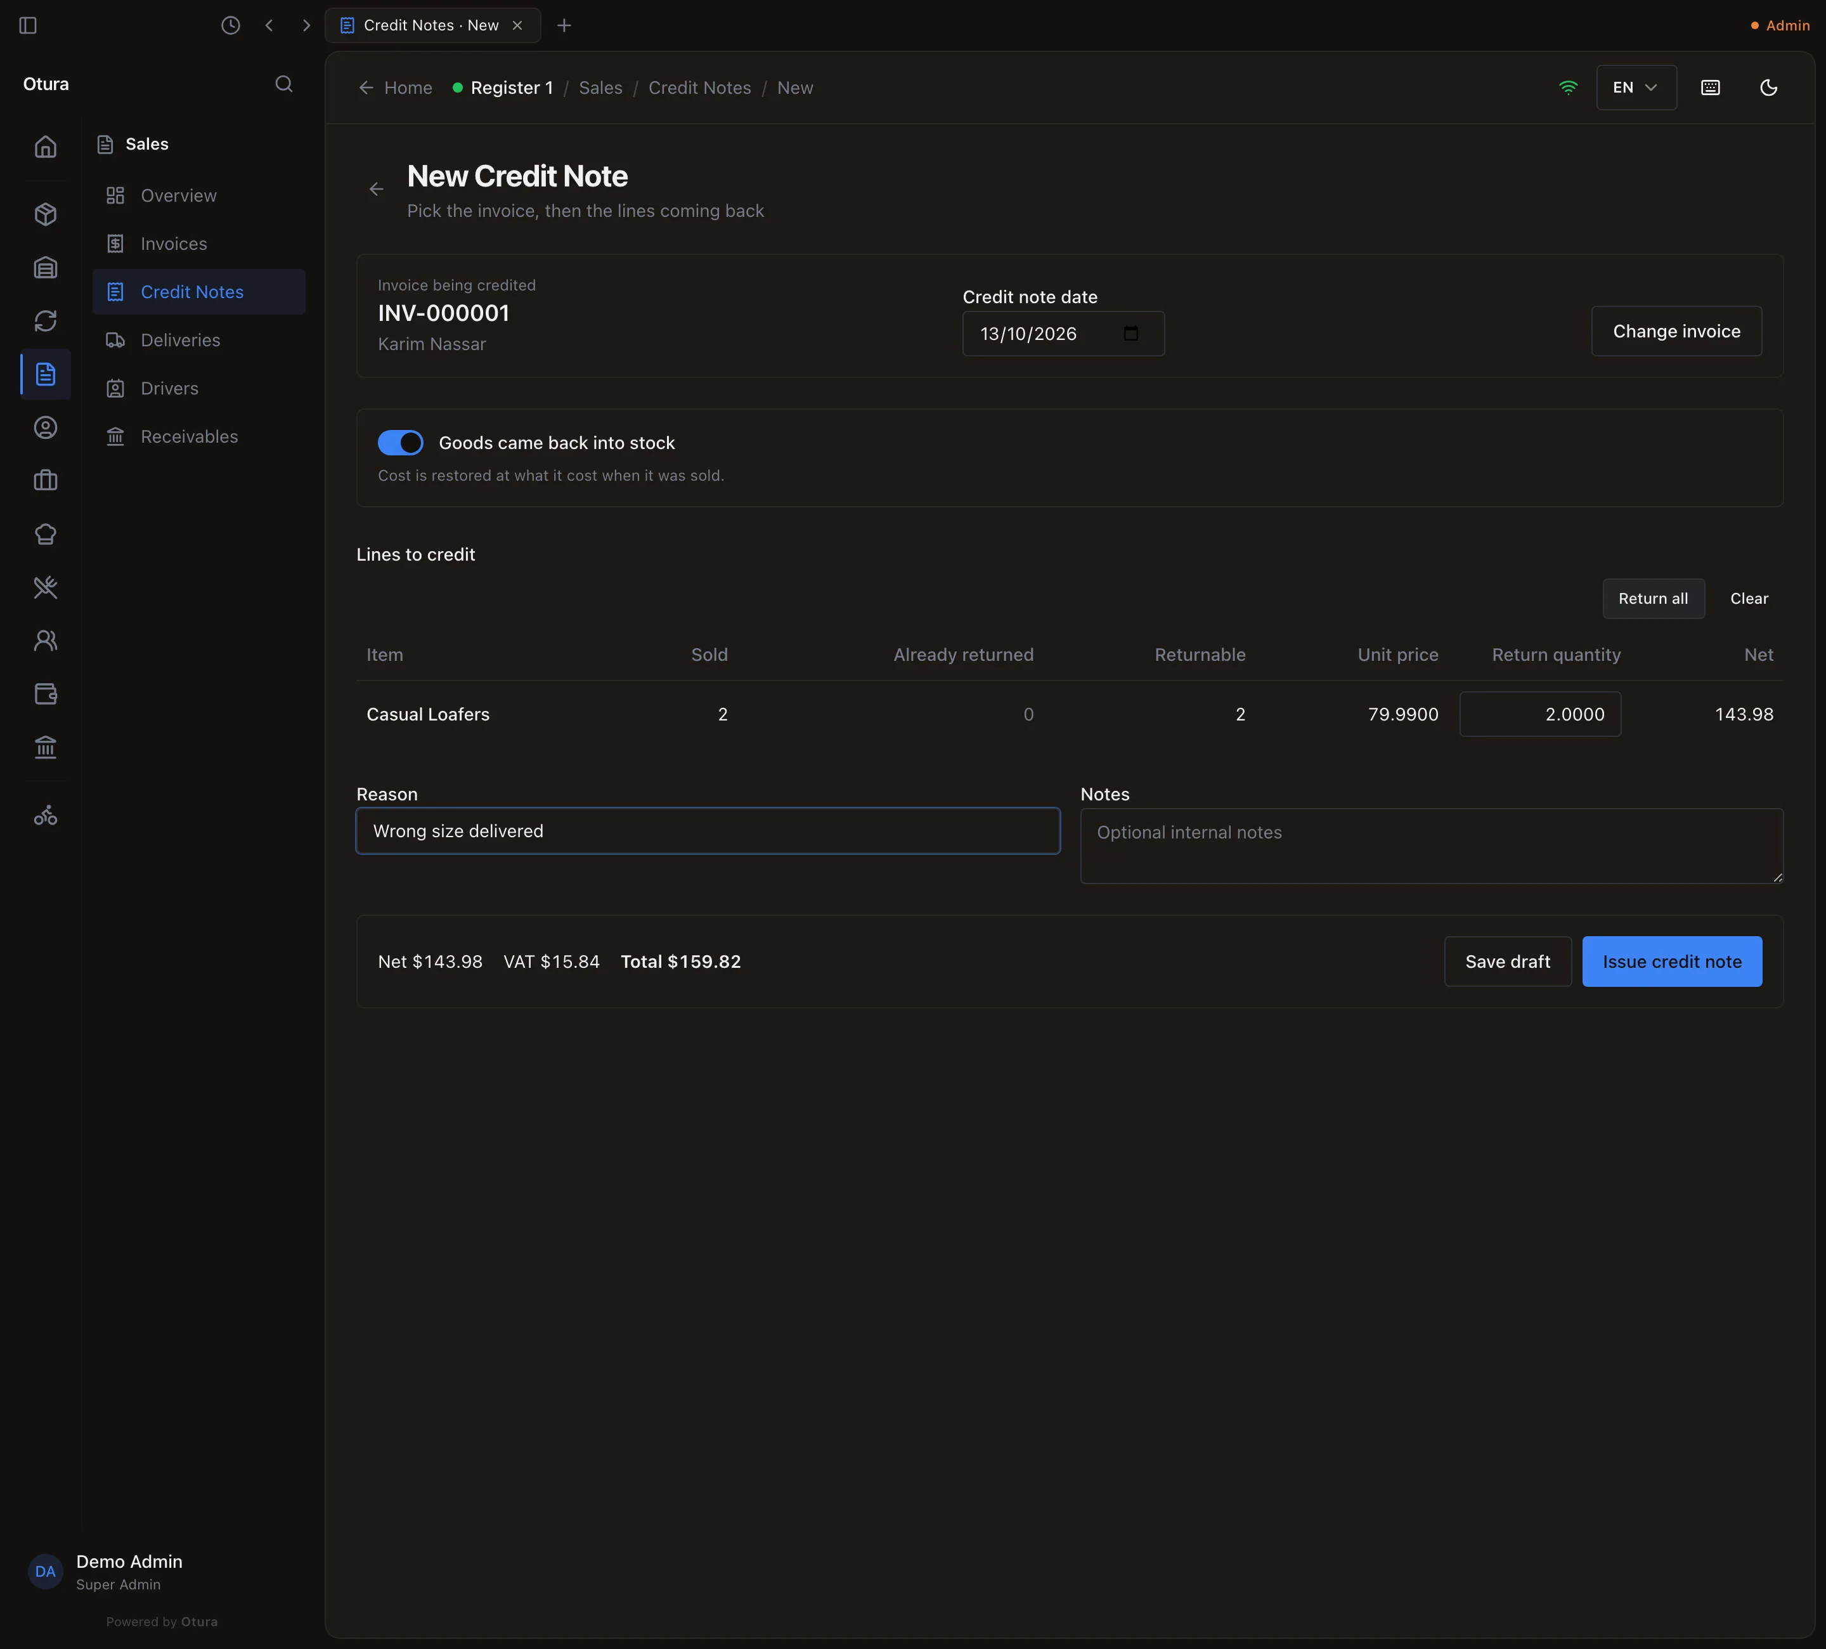Click the Change invoice button
The width and height of the screenshot is (1826, 1649).
(1676, 332)
